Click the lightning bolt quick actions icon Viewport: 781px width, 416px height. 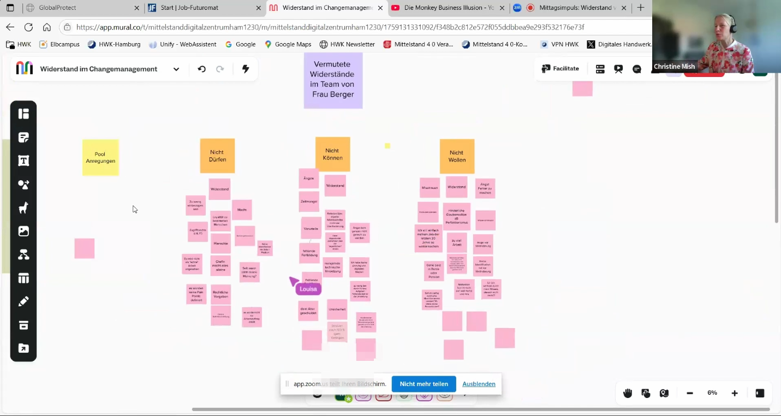tap(246, 69)
